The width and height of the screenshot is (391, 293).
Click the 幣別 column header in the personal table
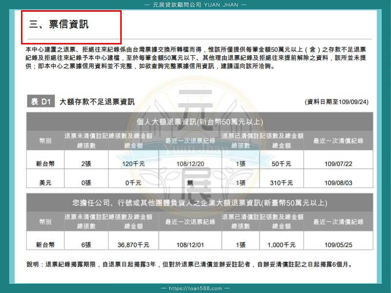45,141
